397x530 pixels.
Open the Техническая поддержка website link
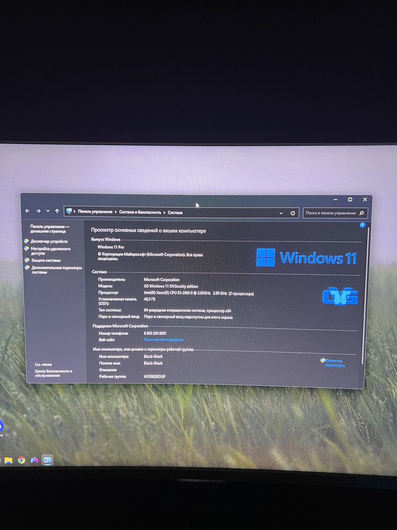[x=164, y=340]
